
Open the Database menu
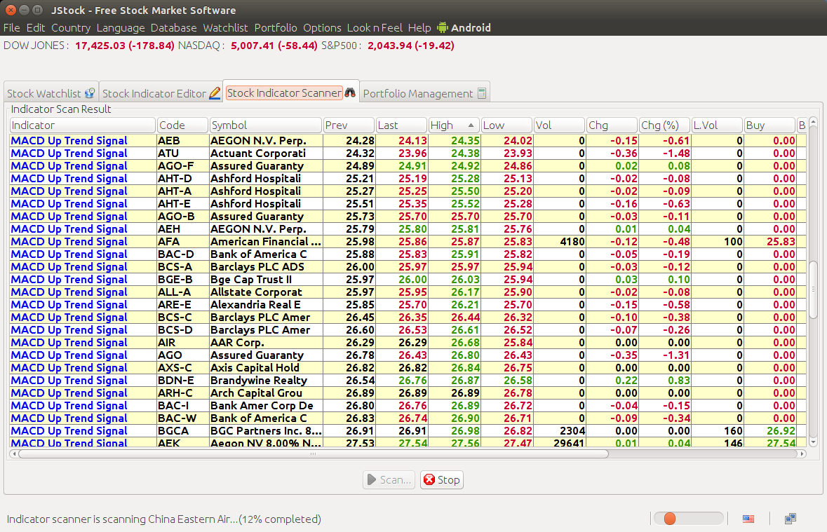173,28
